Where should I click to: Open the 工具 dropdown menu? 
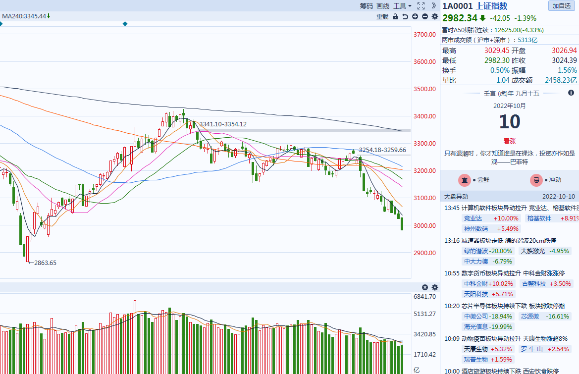coord(402,6)
